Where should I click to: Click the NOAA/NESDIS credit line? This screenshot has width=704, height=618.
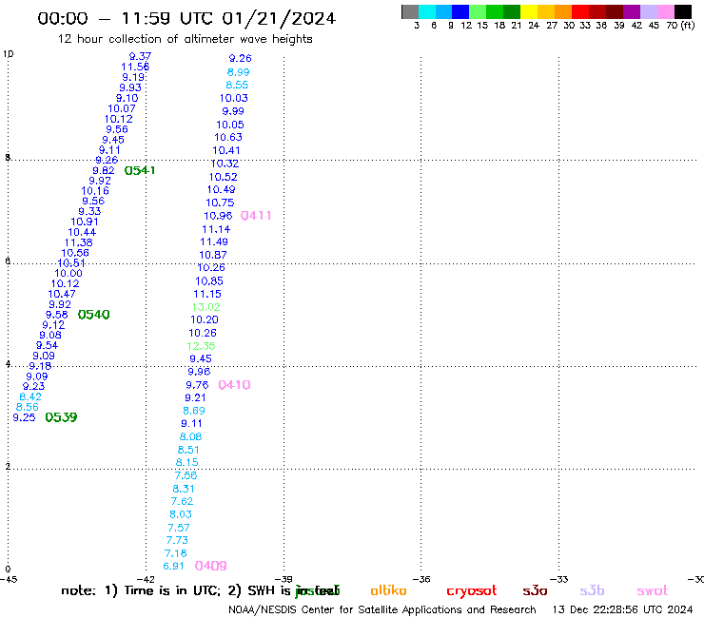(x=382, y=610)
